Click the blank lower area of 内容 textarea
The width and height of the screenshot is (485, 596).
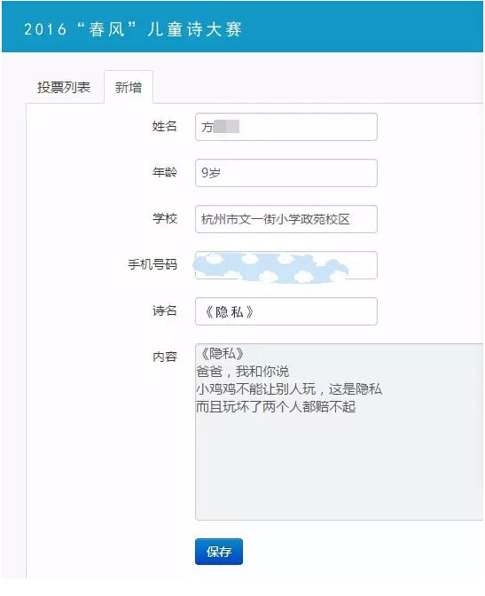339,467
